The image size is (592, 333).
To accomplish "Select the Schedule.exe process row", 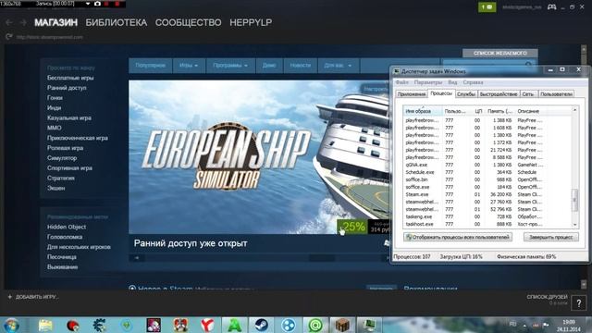I will pyautogui.click(x=487, y=172).
